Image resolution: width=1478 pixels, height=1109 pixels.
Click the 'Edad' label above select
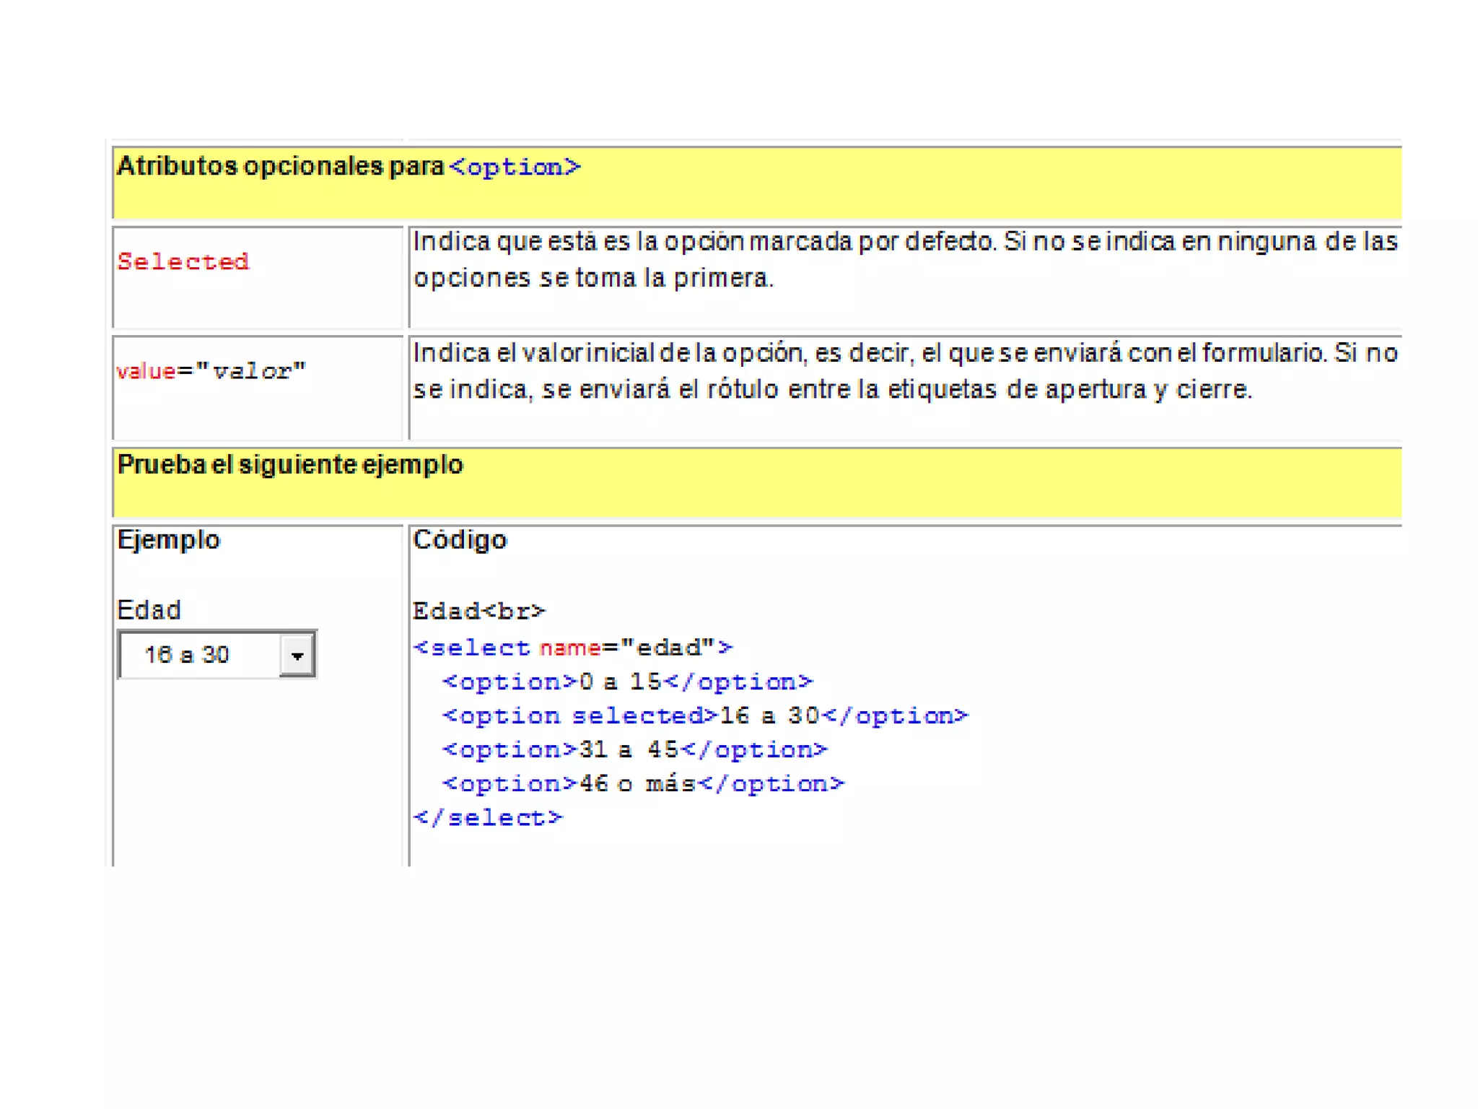coord(149,610)
